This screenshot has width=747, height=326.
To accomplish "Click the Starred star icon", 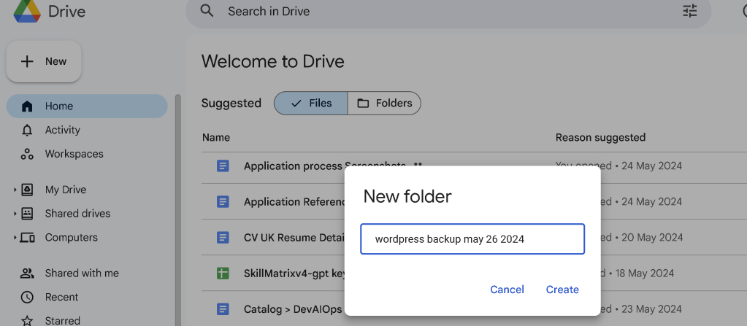I will (27, 321).
